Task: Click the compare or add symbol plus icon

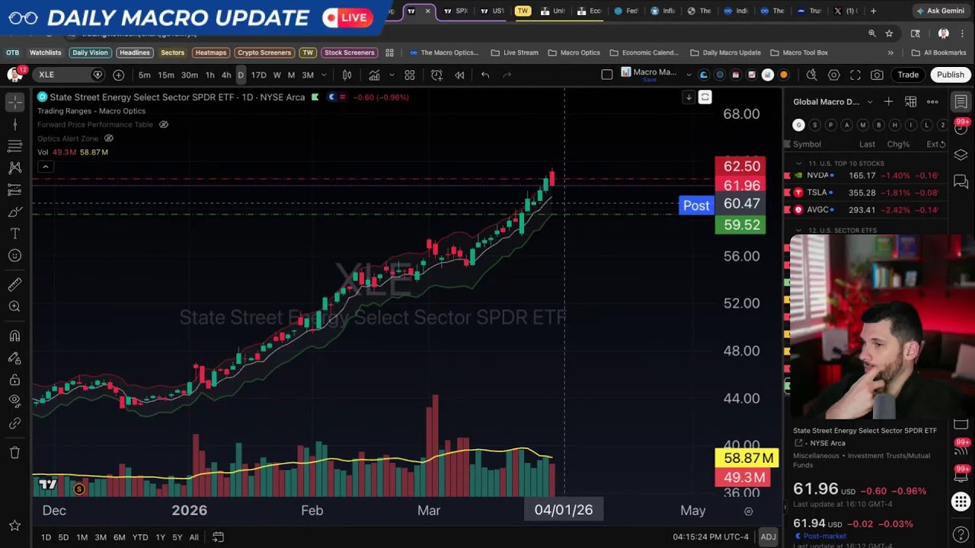Action: point(119,75)
